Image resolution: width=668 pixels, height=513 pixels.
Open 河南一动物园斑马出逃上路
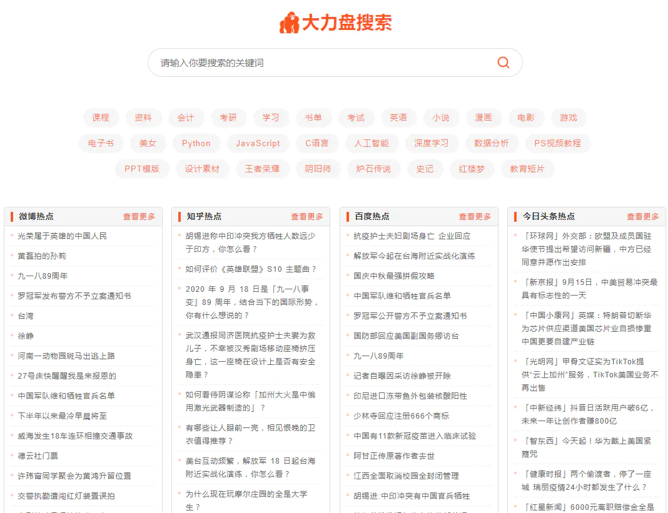click(66, 356)
